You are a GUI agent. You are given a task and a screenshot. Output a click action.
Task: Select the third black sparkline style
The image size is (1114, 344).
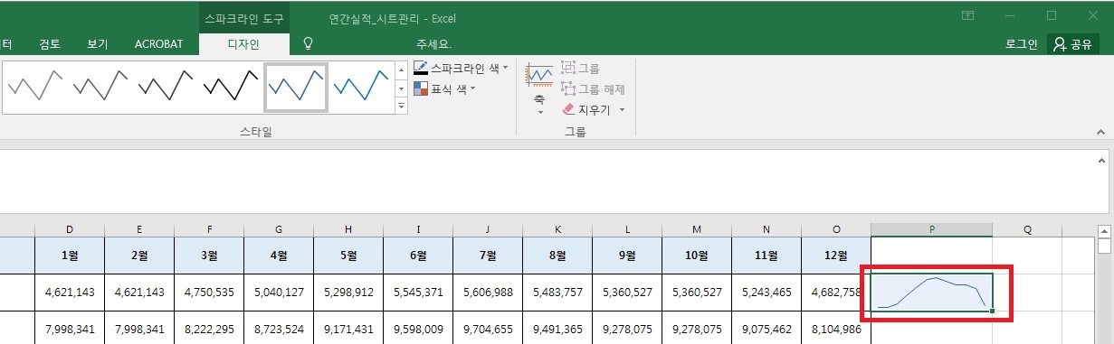click(x=165, y=87)
